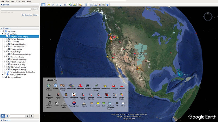218x122 pixels.
Task: Collapse the Places panel header
Action: (x=20, y=28)
